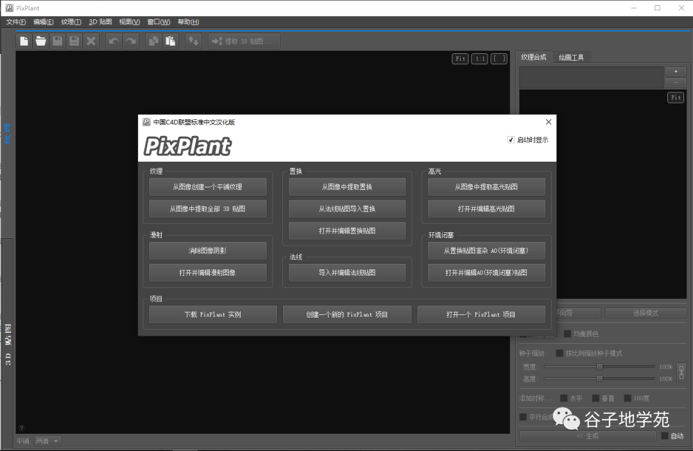Click the 打开并编辑漫射图像 button
Image resolution: width=693 pixels, height=451 pixels.
208,273
